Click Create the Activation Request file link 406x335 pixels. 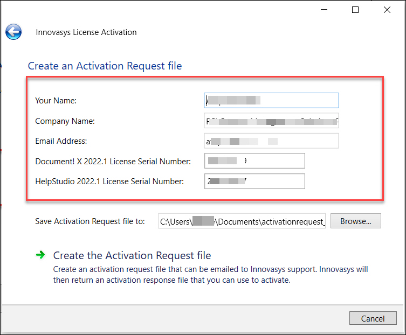click(132, 256)
